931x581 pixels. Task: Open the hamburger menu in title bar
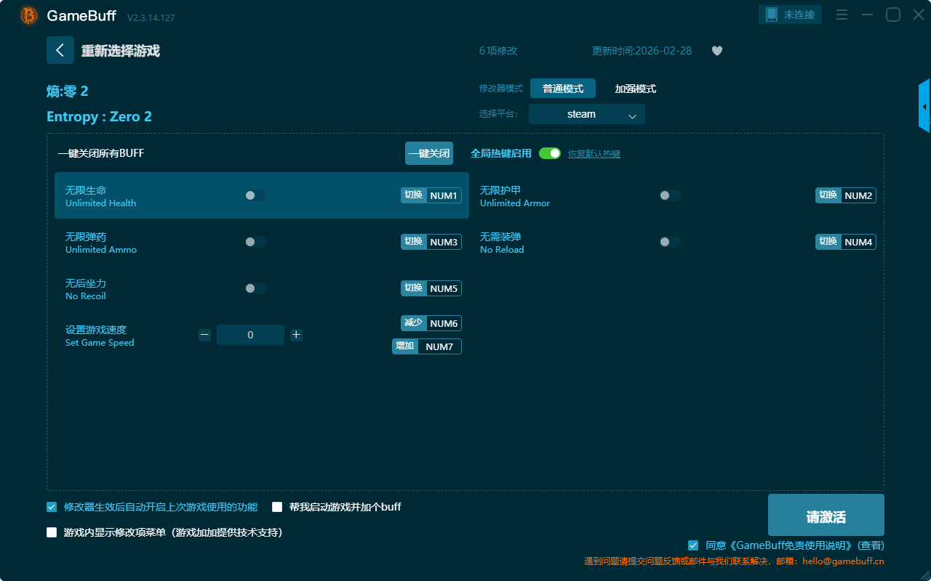(x=842, y=15)
